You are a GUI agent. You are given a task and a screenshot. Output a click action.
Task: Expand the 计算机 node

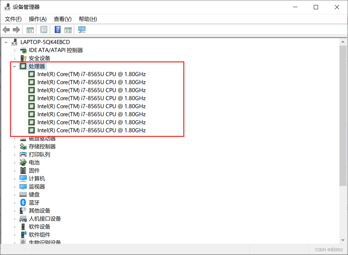point(15,179)
